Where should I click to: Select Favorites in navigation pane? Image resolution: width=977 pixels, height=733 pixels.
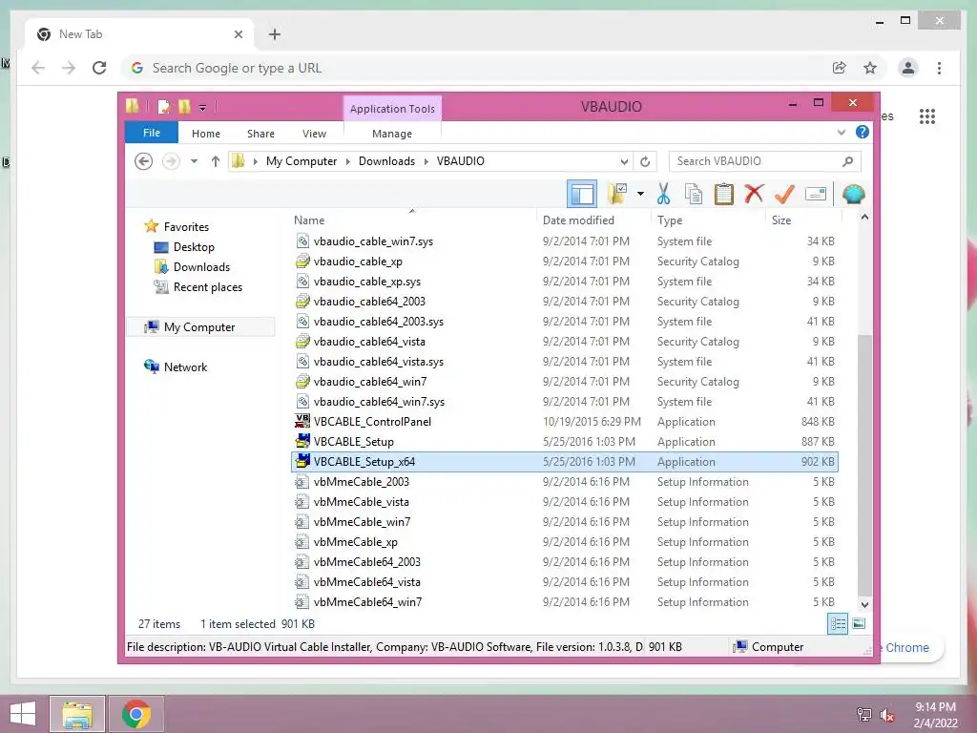pyautogui.click(x=186, y=227)
